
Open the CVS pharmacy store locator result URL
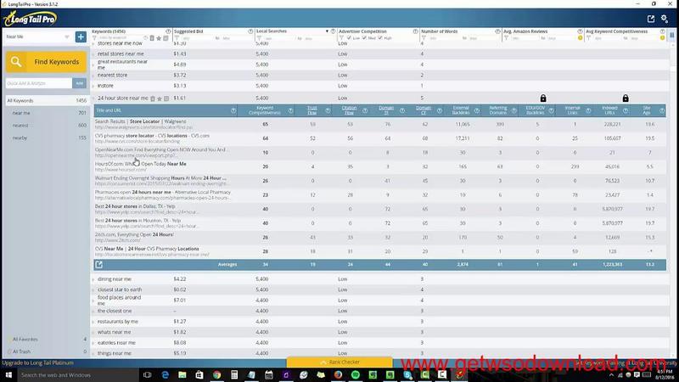[137, 142]
